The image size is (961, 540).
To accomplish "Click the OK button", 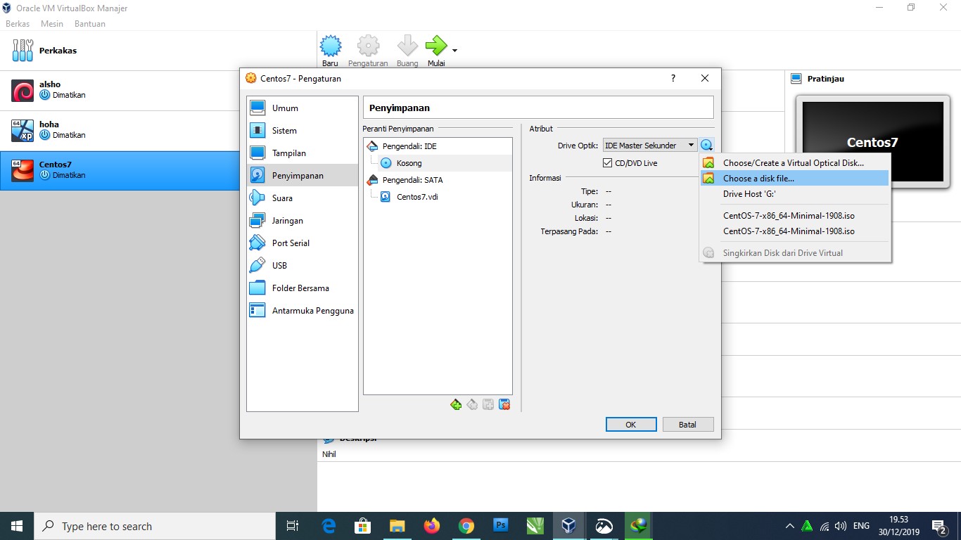I will (630, 424).
